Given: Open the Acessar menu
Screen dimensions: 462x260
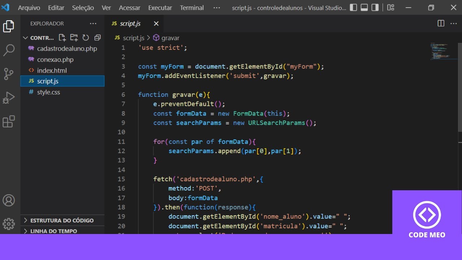Looking at the screenshot, I should point(130,8).
